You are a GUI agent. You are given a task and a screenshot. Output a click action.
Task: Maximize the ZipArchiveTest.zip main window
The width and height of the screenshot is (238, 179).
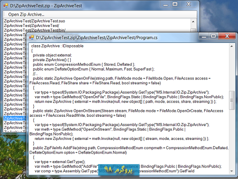click(174, 4)
